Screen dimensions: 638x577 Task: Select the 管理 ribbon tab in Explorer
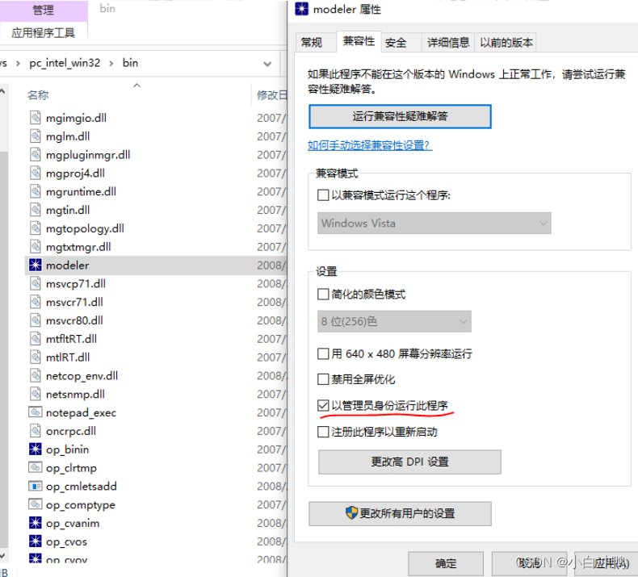point(43,10)
